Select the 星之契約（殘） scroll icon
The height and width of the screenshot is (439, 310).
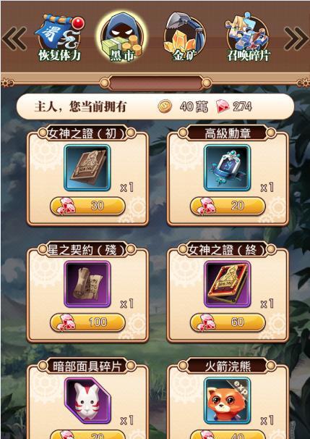coord(87,284)
